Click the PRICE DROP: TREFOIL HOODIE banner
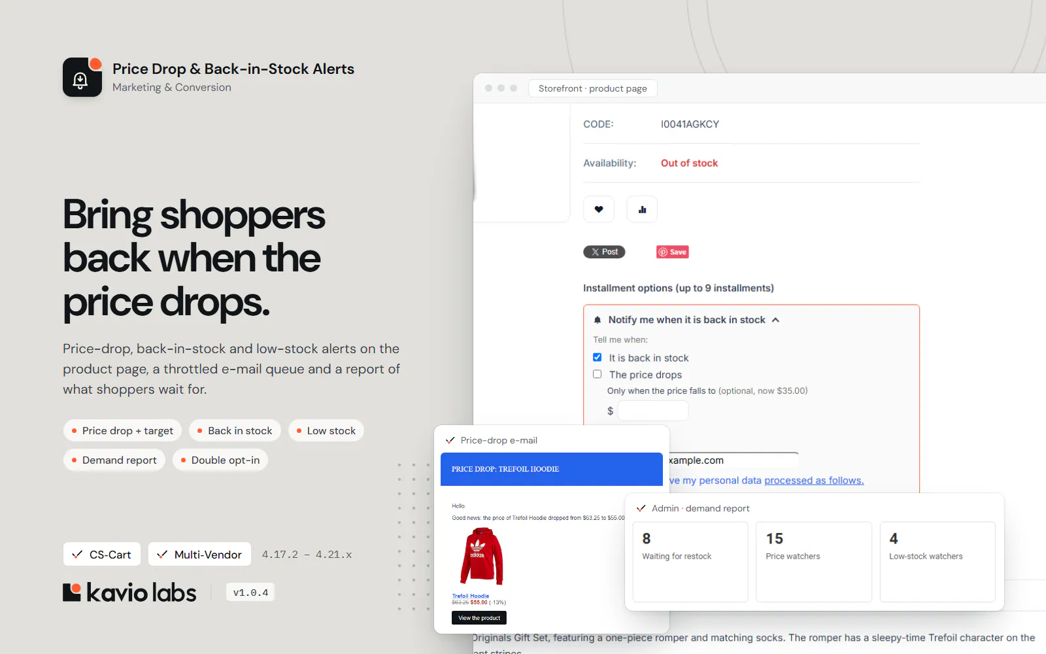The width and height of the screenshot is (1046, 654). pyautogui.click(x=552, y=469)
